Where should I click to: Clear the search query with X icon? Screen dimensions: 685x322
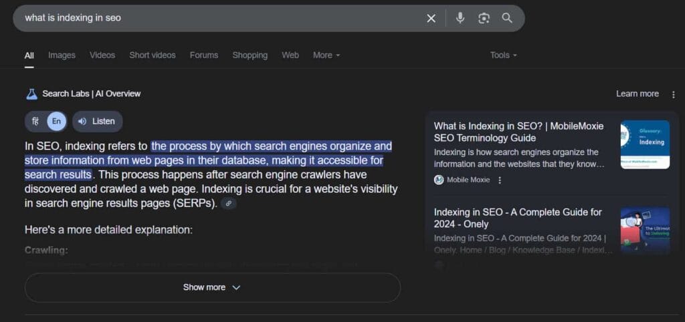pyautogui.click(x=431, y=18)
